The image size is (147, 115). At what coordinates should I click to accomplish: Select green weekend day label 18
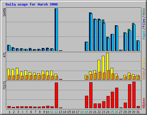point(82,112)
